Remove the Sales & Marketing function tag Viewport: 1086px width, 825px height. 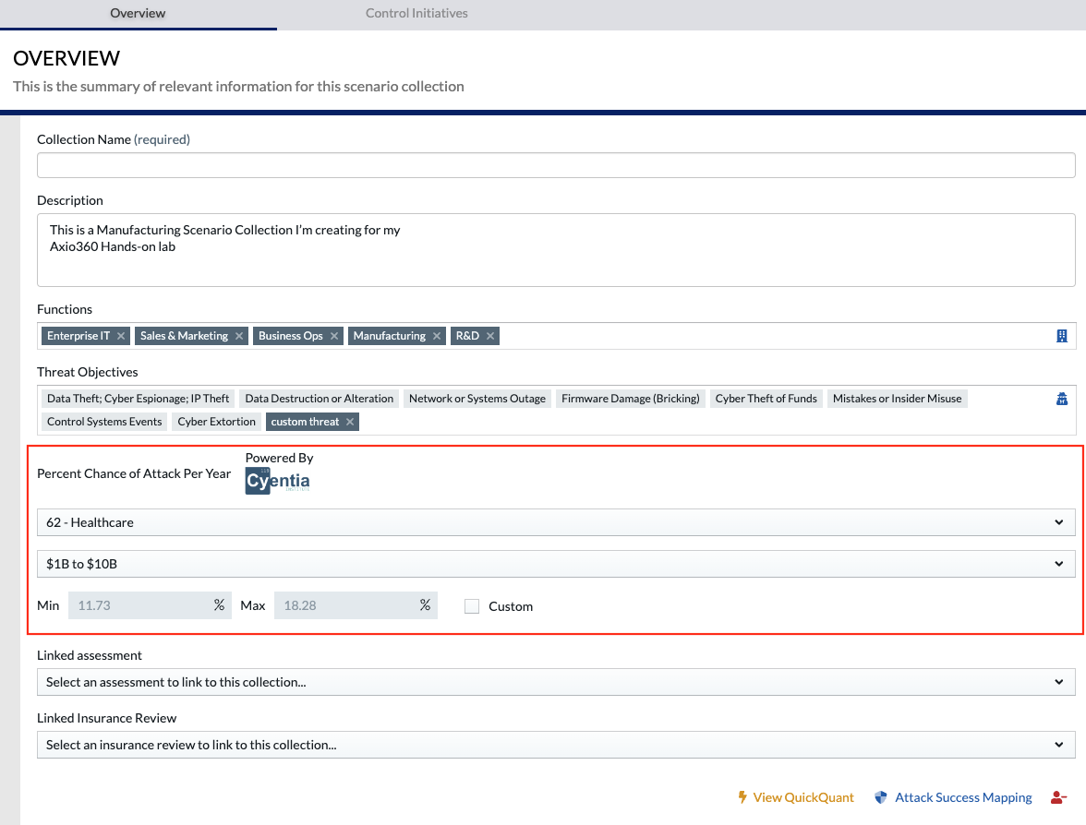(x=239, y=336)
